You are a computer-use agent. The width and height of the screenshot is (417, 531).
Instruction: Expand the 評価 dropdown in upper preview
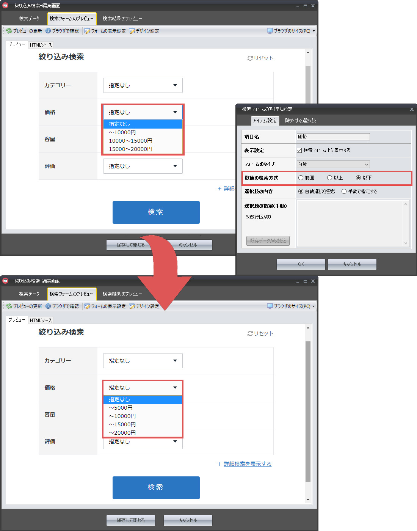pos(143,166)
